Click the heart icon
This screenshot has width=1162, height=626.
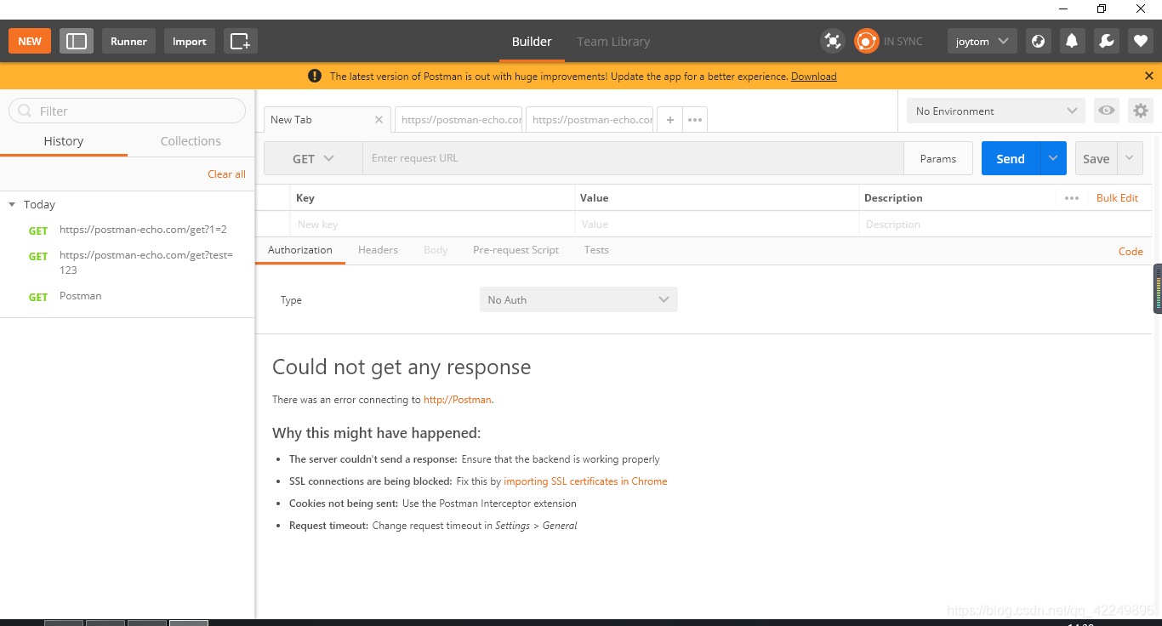[1140, 41]
